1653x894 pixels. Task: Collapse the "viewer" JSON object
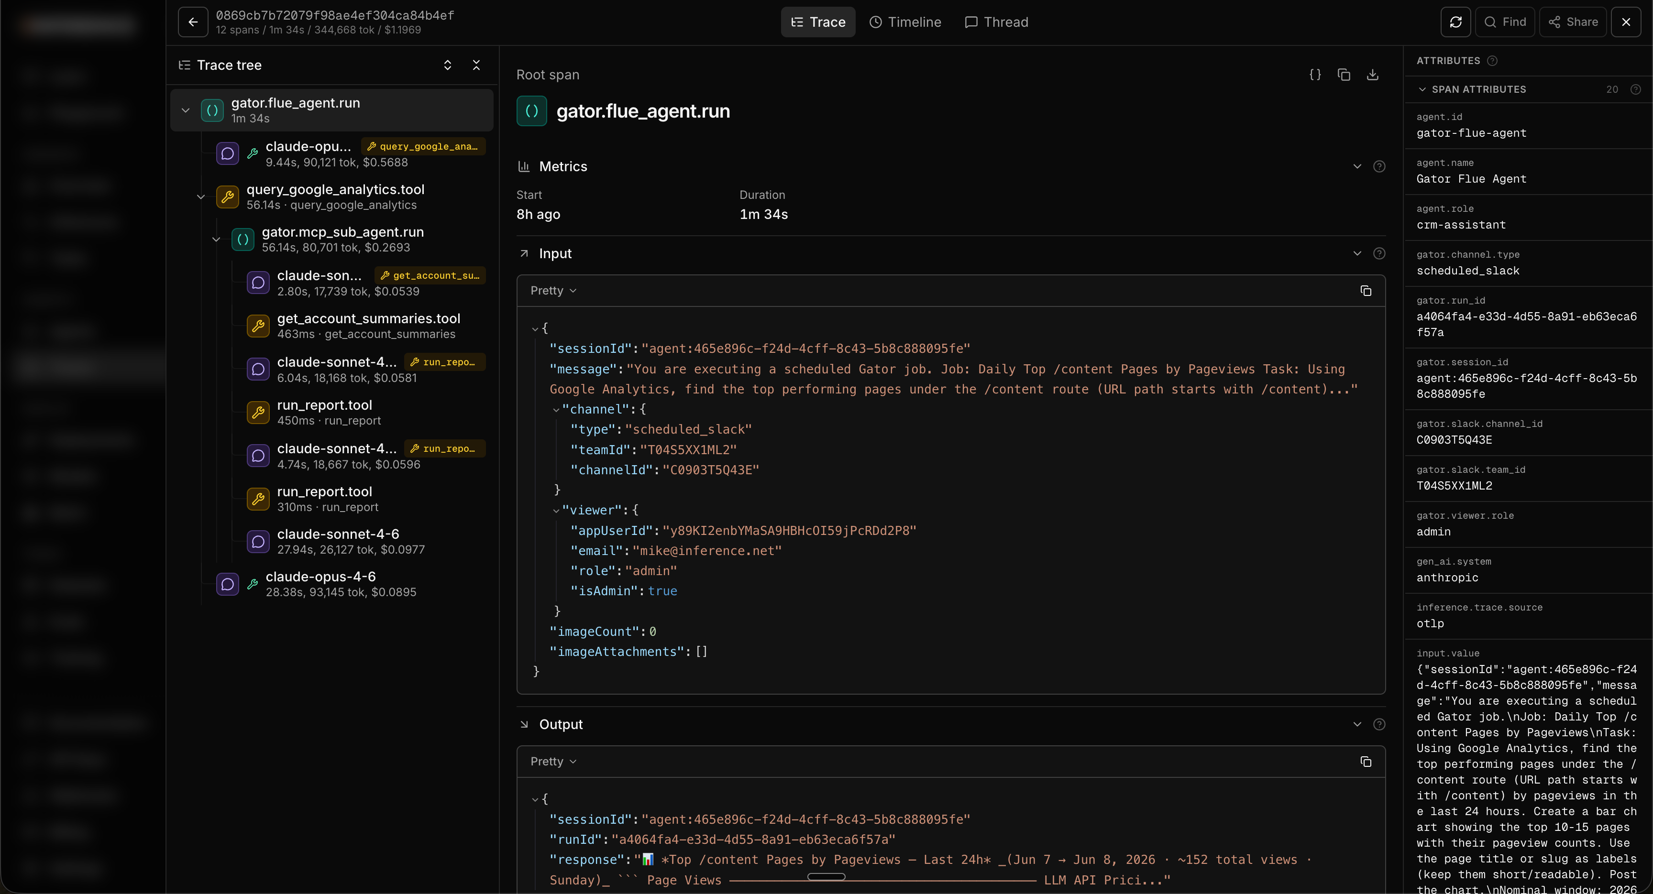coord(556,511)
